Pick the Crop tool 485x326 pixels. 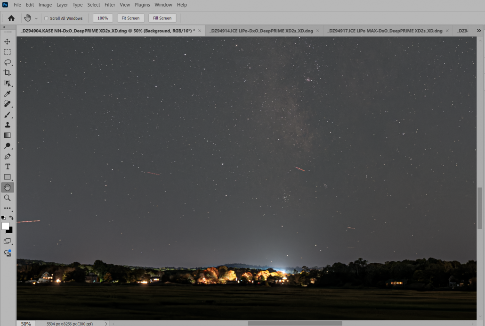(x=8, y=73)
